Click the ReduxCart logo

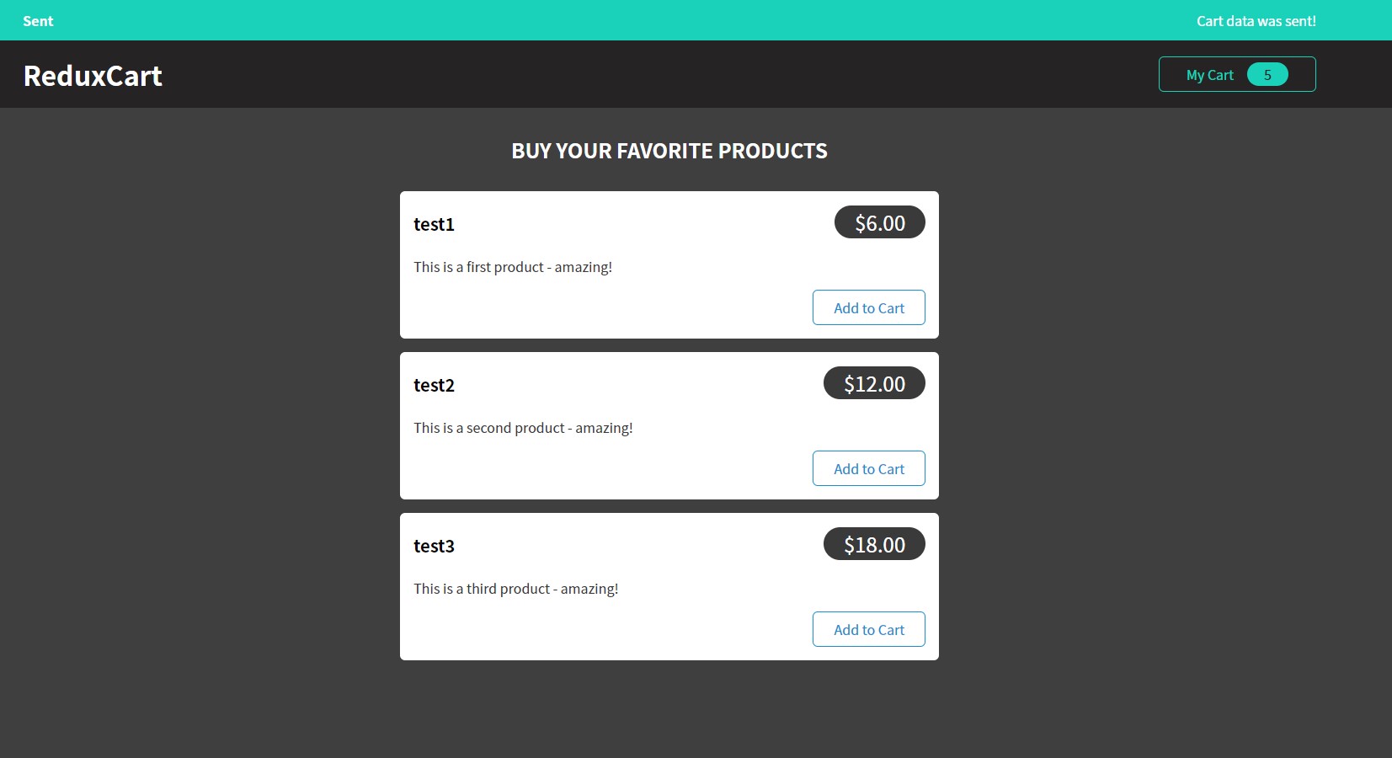(93, 75)
